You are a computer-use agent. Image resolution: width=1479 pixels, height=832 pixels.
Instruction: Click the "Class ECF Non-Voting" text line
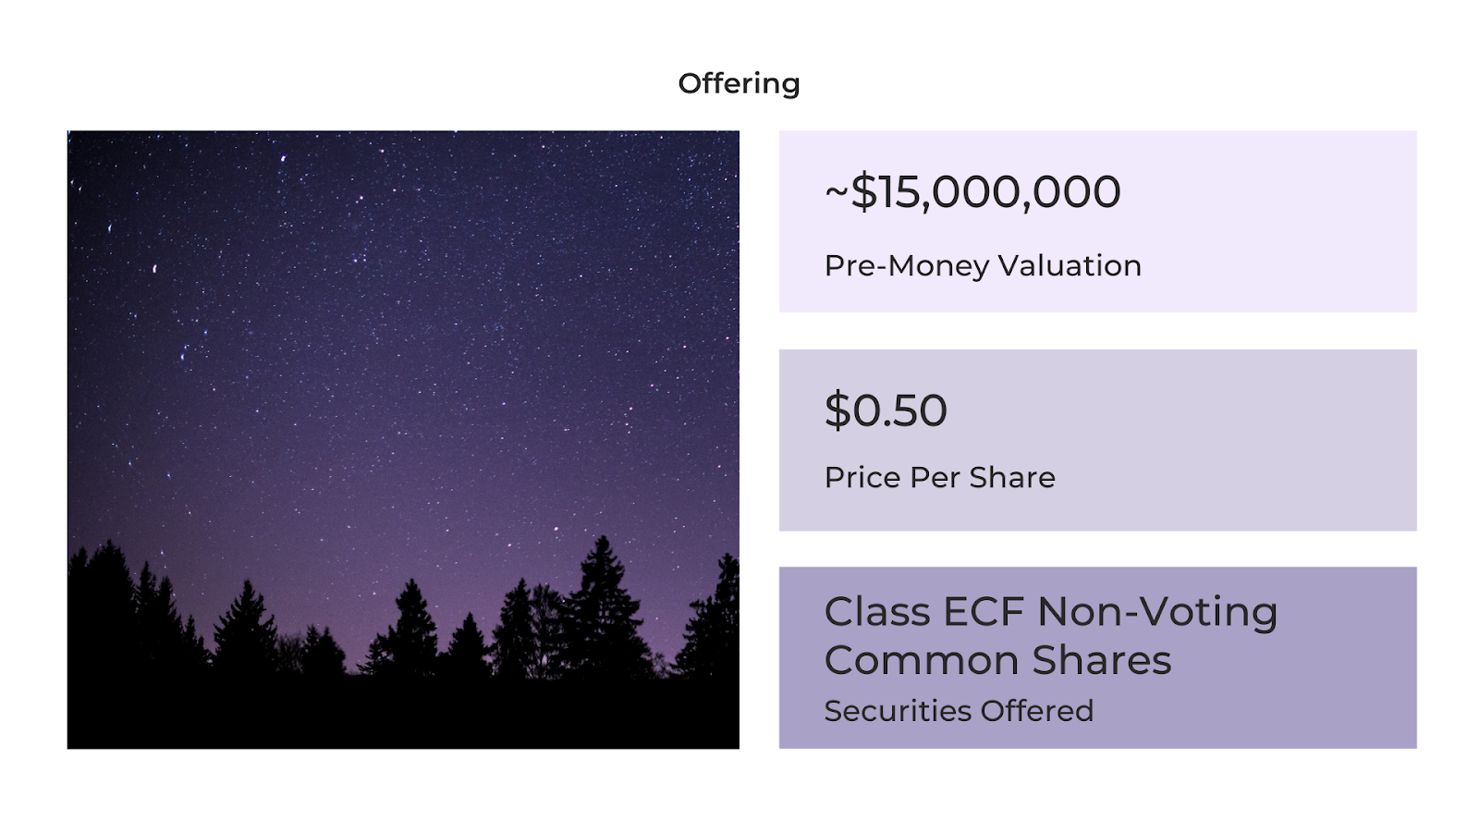1051,612
